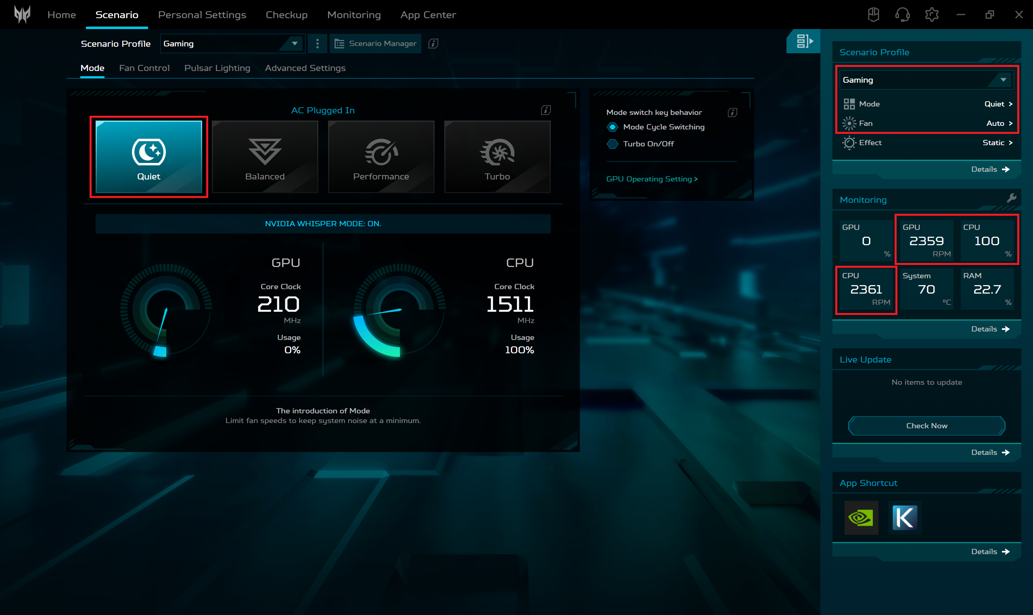Launch the Killer Control Center shortcut
Screen dimensions: 1033x615
pyautogui.click(x=905, y=518)
